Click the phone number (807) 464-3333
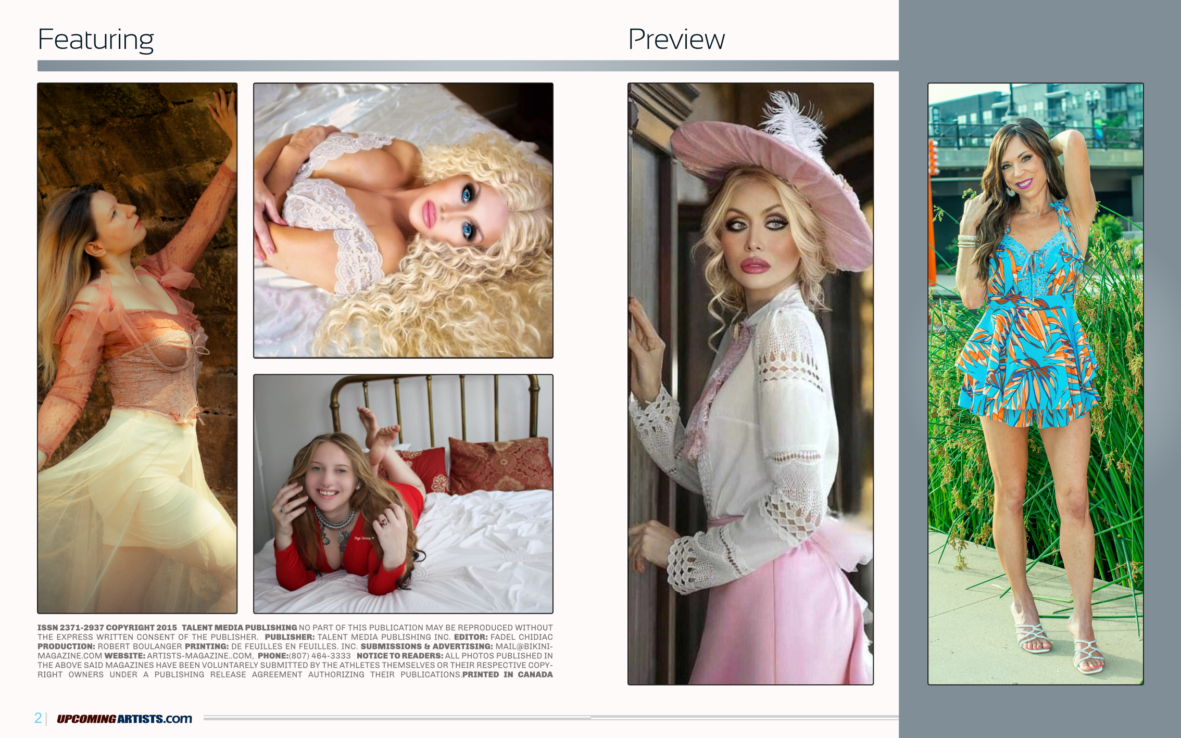The height and width of the screenshot is (738, 1181). tap(320, 656)
